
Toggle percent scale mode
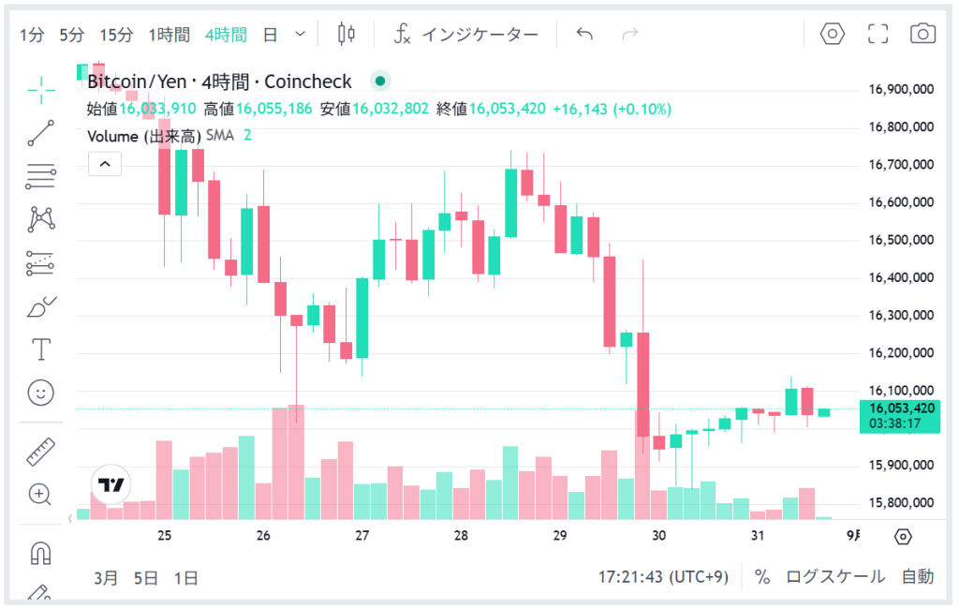(762, 577)
